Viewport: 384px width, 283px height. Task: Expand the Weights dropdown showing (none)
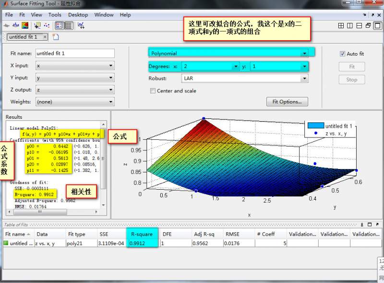[75, 102]
